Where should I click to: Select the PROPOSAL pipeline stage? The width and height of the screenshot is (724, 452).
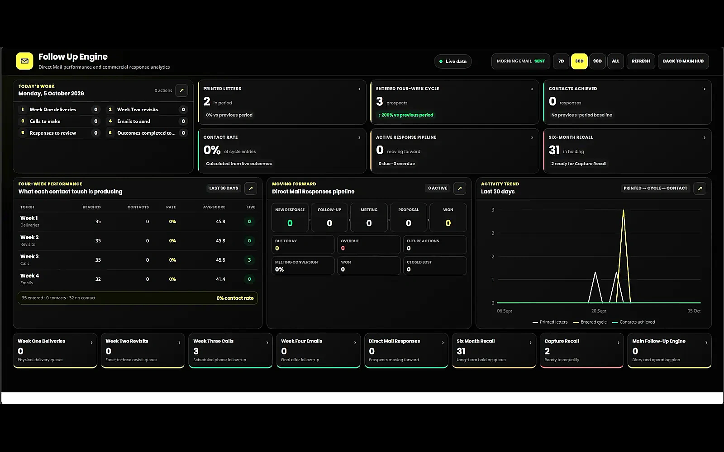click(409, 217)
